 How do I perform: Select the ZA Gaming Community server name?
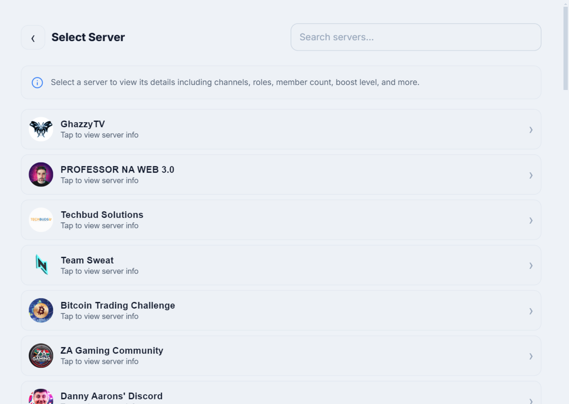(112, 351)
